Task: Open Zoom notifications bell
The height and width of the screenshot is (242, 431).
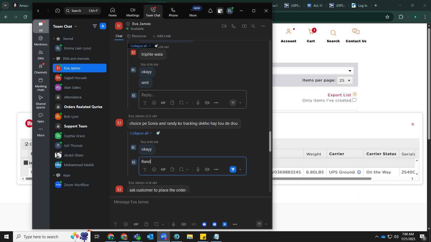Action: point(210,11)
